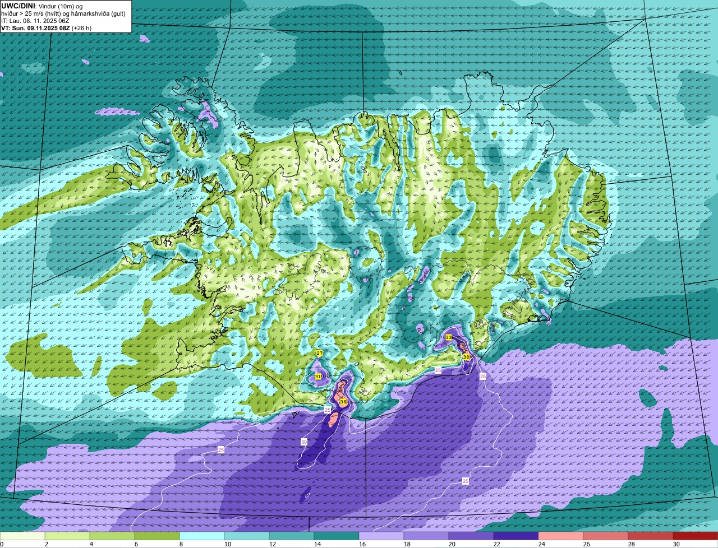Click the legend scale tick number 24

[541, 544]
